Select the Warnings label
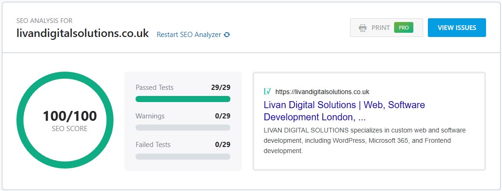The height and width of the screenshot is (191, 502). (x=150, y=116)
